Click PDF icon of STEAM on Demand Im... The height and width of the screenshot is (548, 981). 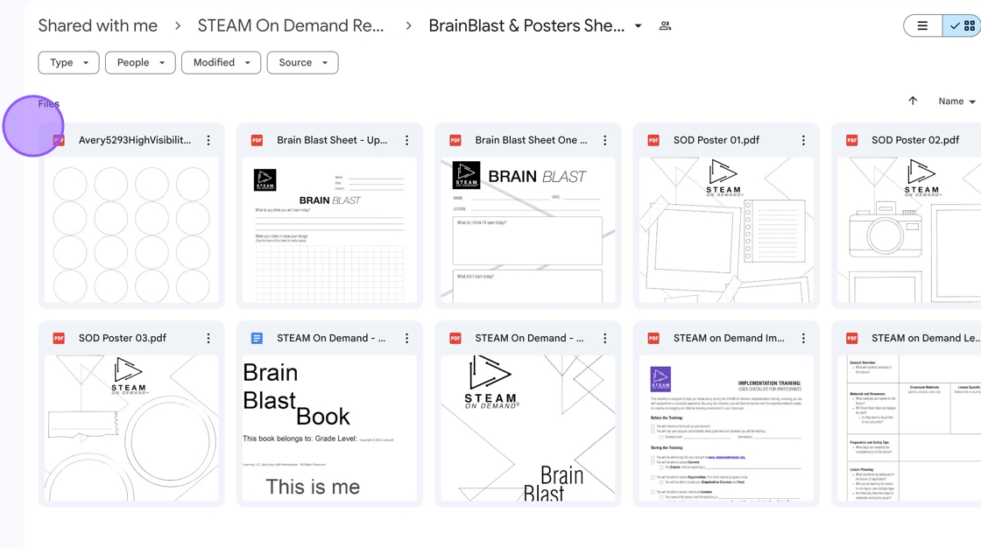[653, 338]
